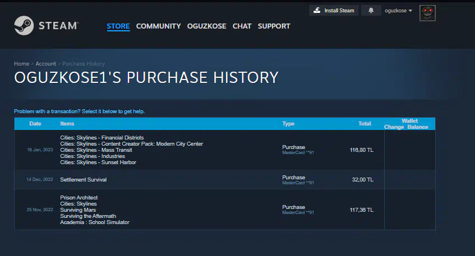The height and width of the screenshot is (256, 475).
Task: Open the OGUZKOSE profile menu
Action: [206, 26]
